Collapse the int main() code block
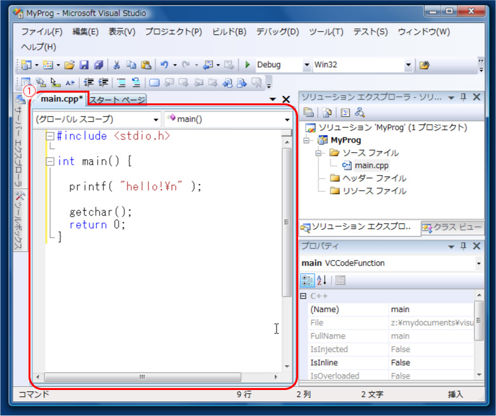Viewport: 496px width, 416px height. click(x=50, y=162)
